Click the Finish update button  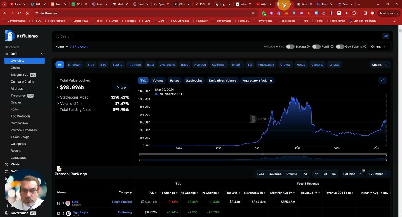pos(389,13)
